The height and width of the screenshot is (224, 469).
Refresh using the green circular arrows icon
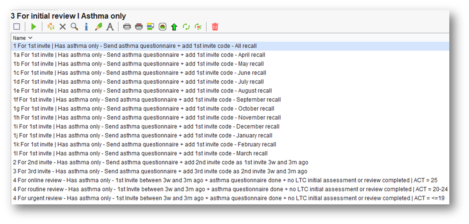(x=186, y=27)
